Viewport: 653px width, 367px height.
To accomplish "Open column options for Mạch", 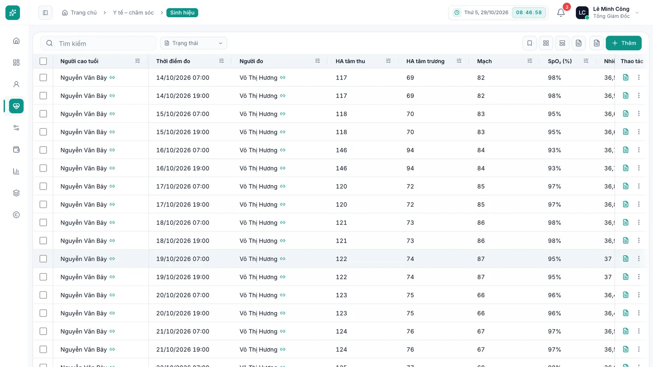I will click(x=530, y=61).
